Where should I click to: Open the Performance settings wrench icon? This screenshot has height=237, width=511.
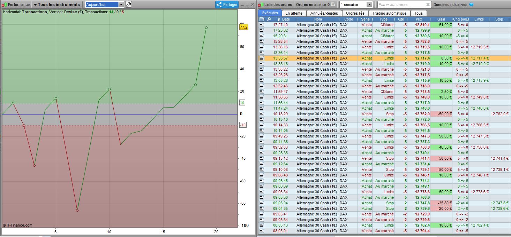point(128,5)
